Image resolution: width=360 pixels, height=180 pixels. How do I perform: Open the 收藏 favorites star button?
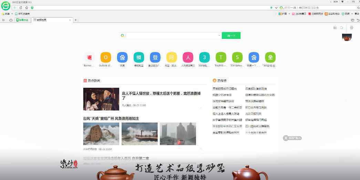point(6,14)
